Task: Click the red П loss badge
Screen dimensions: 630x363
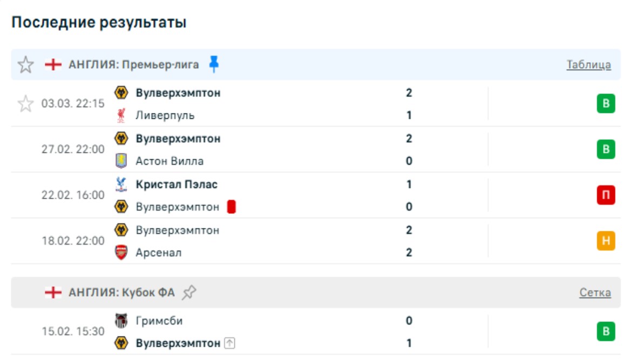Action: (x=606, y=195)
